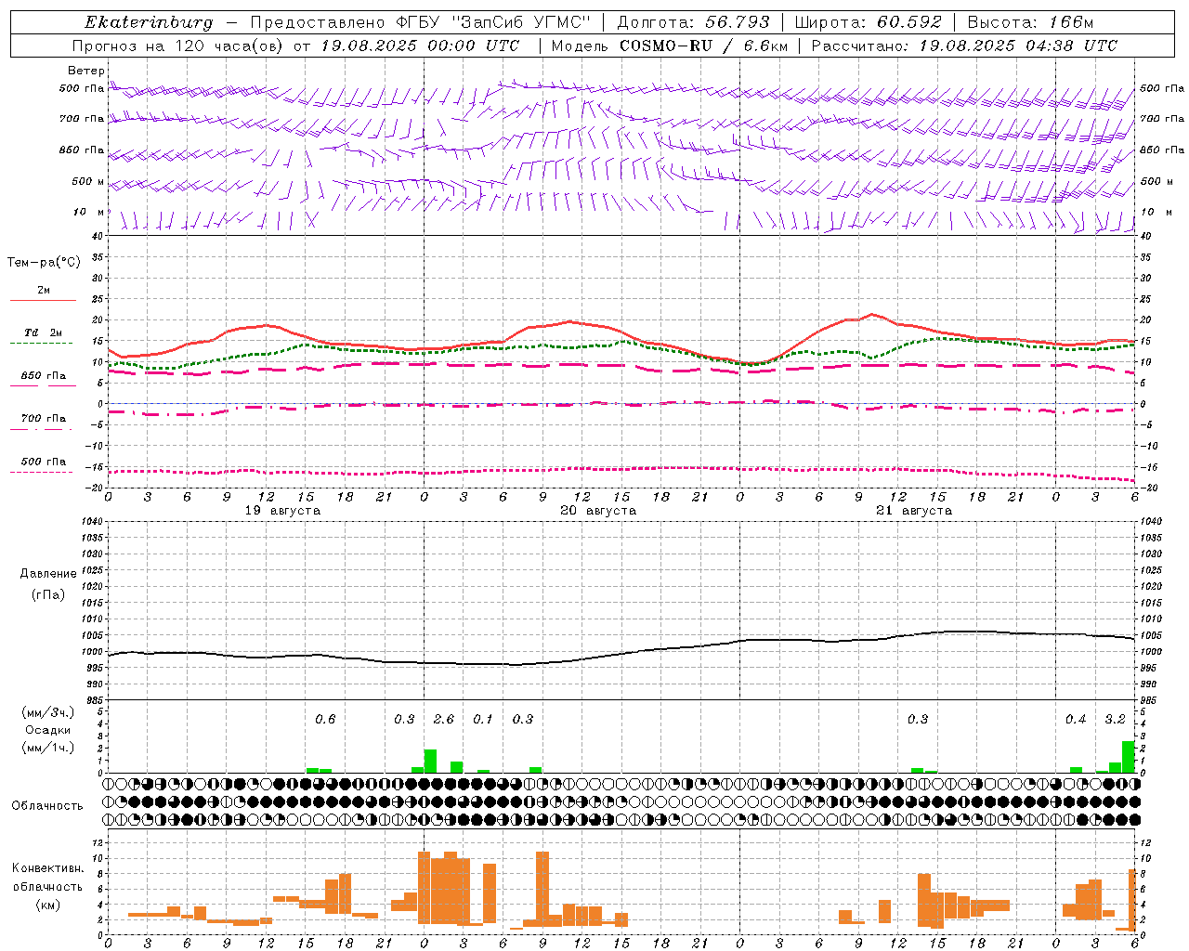Click the '(км)' convective cloud unit label
1189x951 pixels.
click(48, 904)
